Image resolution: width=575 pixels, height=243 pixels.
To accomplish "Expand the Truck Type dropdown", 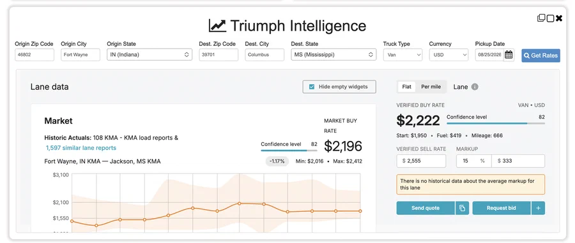I will click(x=403, y=55).
